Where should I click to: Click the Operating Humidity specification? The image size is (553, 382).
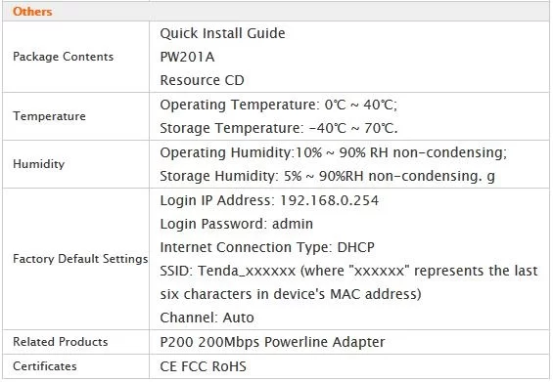334,152
